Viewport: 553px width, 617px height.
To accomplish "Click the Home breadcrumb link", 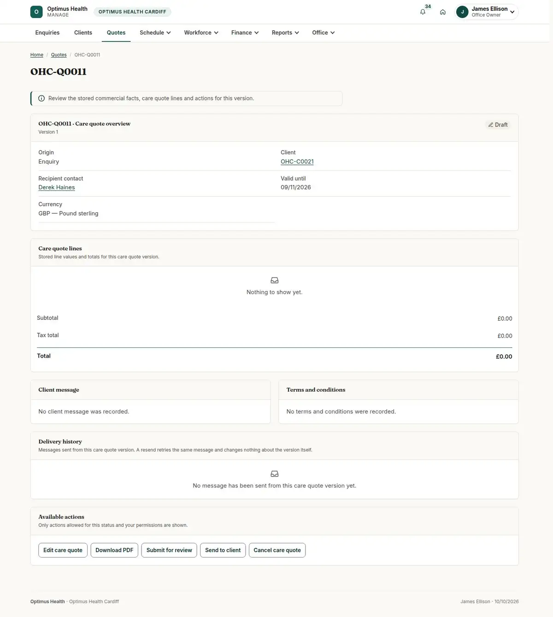I will (x=37, y=55).
